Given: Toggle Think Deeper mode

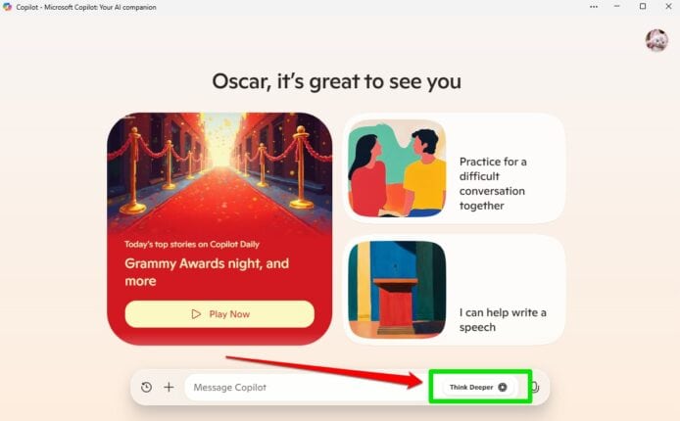Looking at the screenshot, I should (x=478, y=387).
